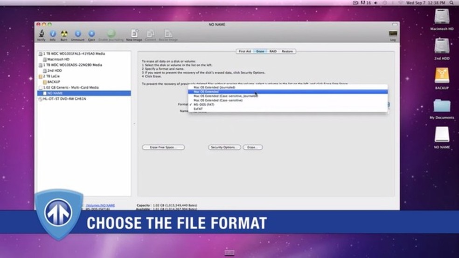Click the Erase button
The image size is (459, 258).
tap(253, 147)
